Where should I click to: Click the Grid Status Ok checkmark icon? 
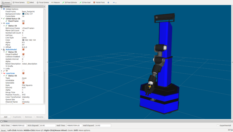point(7,26)
